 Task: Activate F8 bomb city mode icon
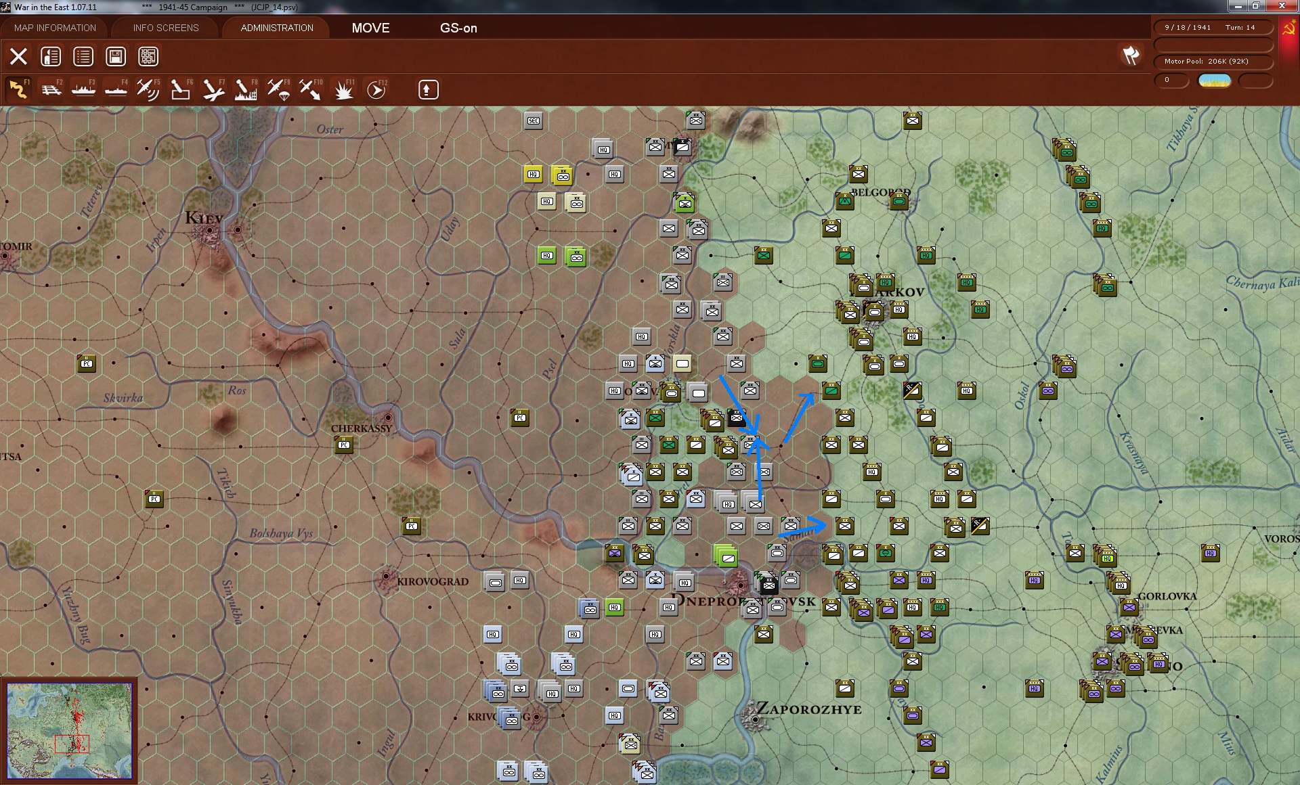click(246, 89)
